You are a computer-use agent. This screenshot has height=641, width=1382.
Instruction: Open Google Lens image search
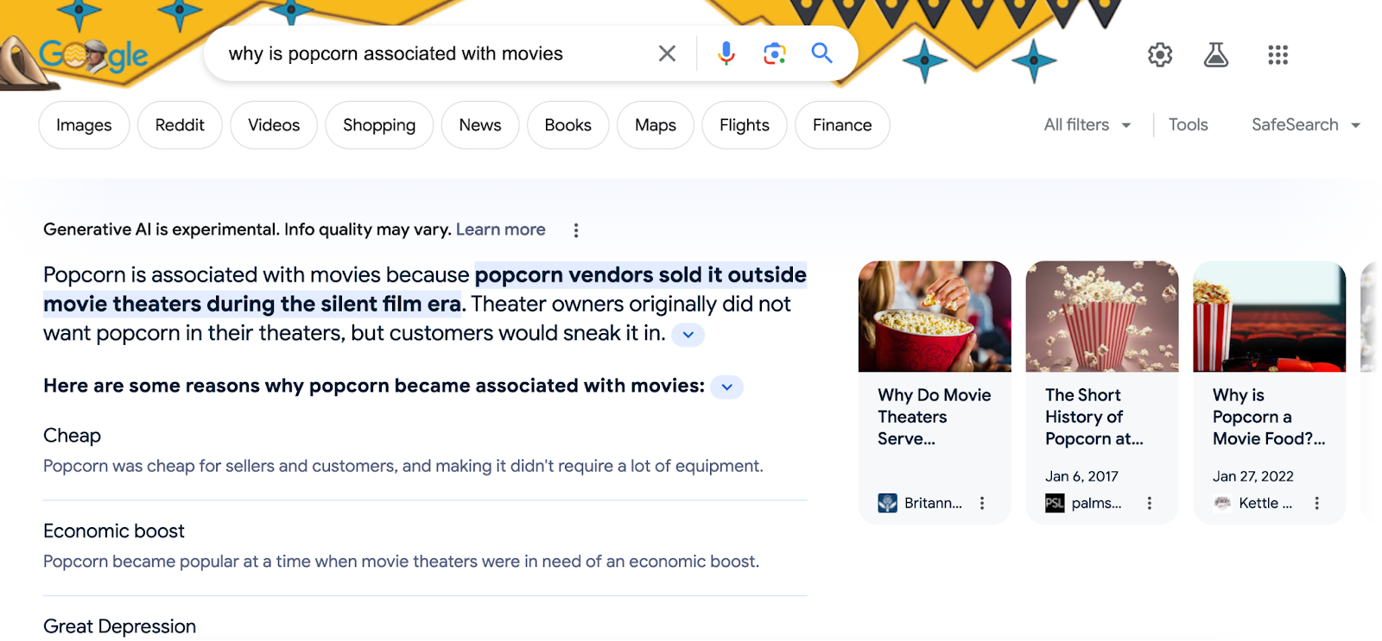tap(775, 53)
